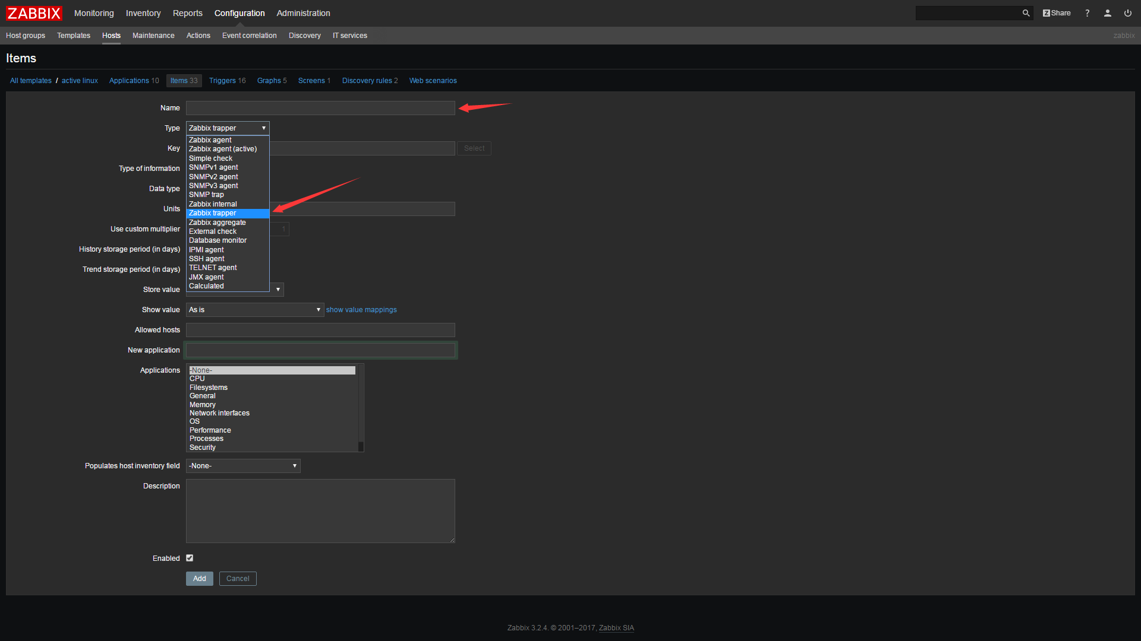Focus the Allowed hosts input field

click(320, 330)
